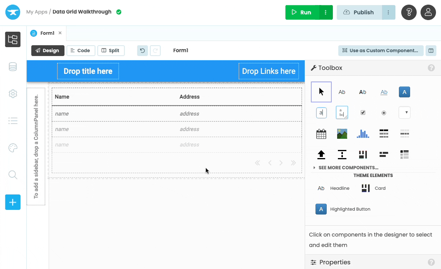Select the Card theme element
Viewport: 441px width, 269px height.
tap(373, 188)
